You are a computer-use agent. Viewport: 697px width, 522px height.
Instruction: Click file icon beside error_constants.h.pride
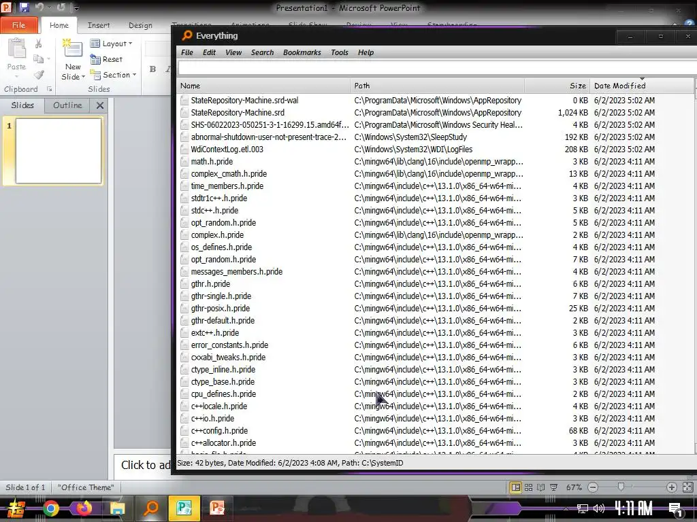[184, 345]
